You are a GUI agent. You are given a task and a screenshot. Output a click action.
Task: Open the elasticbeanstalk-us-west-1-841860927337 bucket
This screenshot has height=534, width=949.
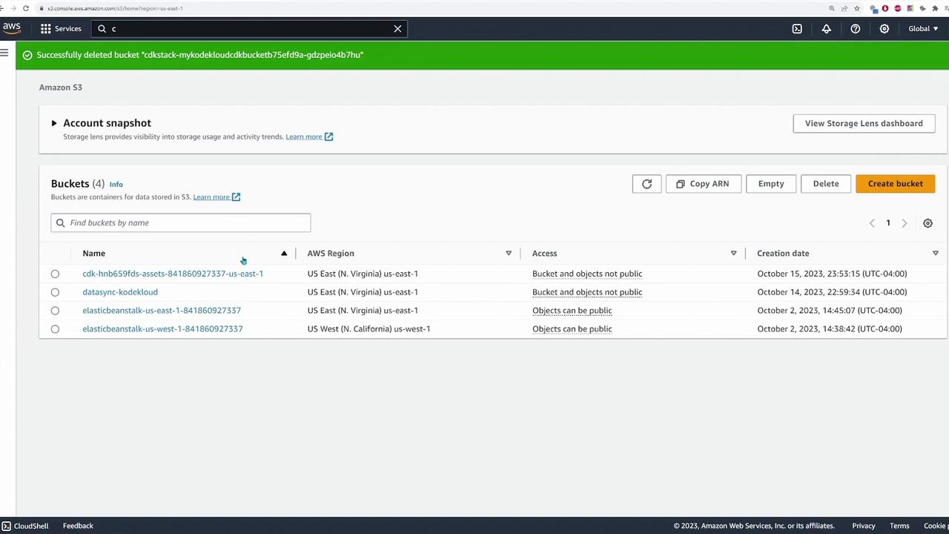(162, 329)
